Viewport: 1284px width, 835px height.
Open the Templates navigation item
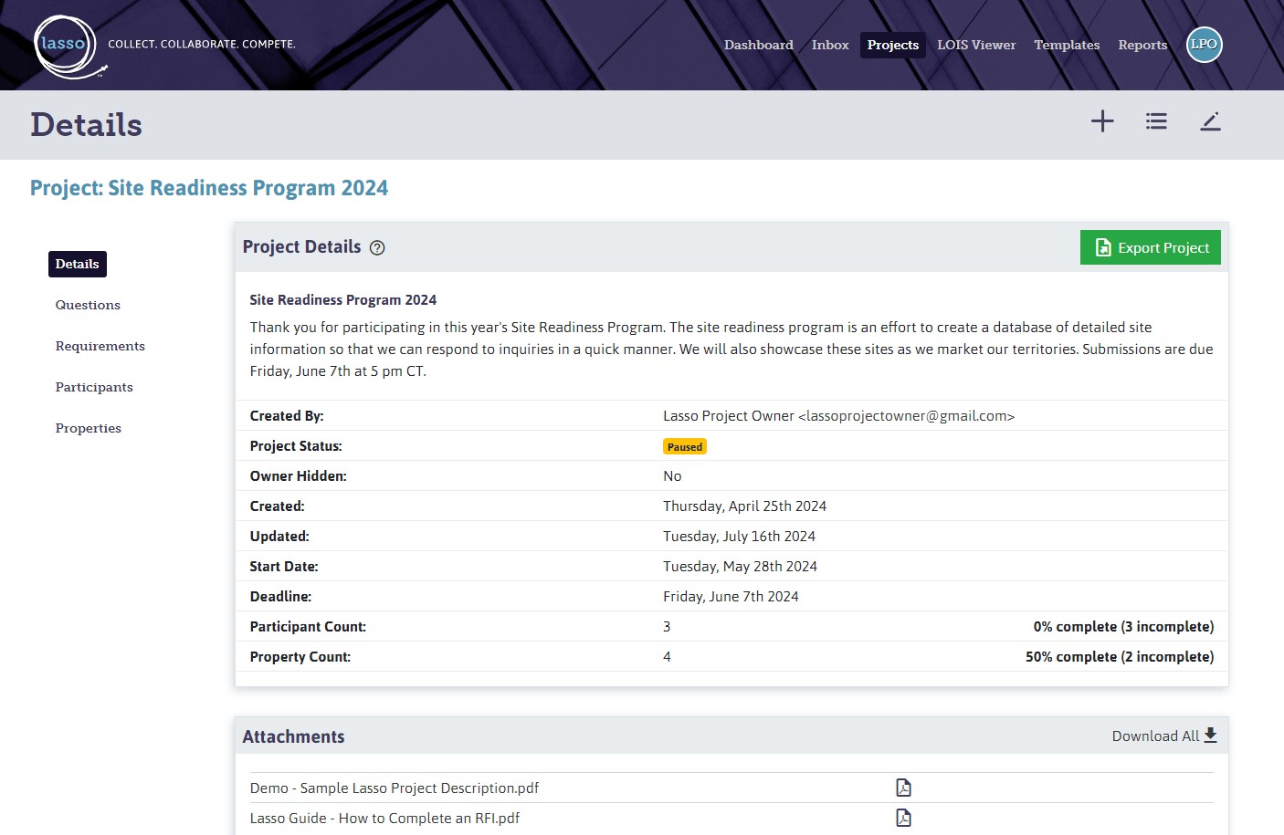(1067, 45)
